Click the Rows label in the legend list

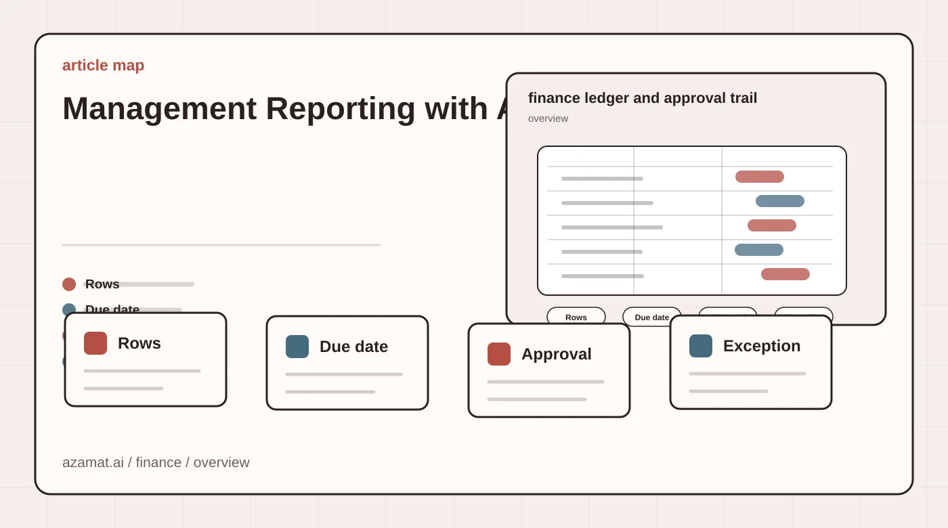click(x=102, y=284)
